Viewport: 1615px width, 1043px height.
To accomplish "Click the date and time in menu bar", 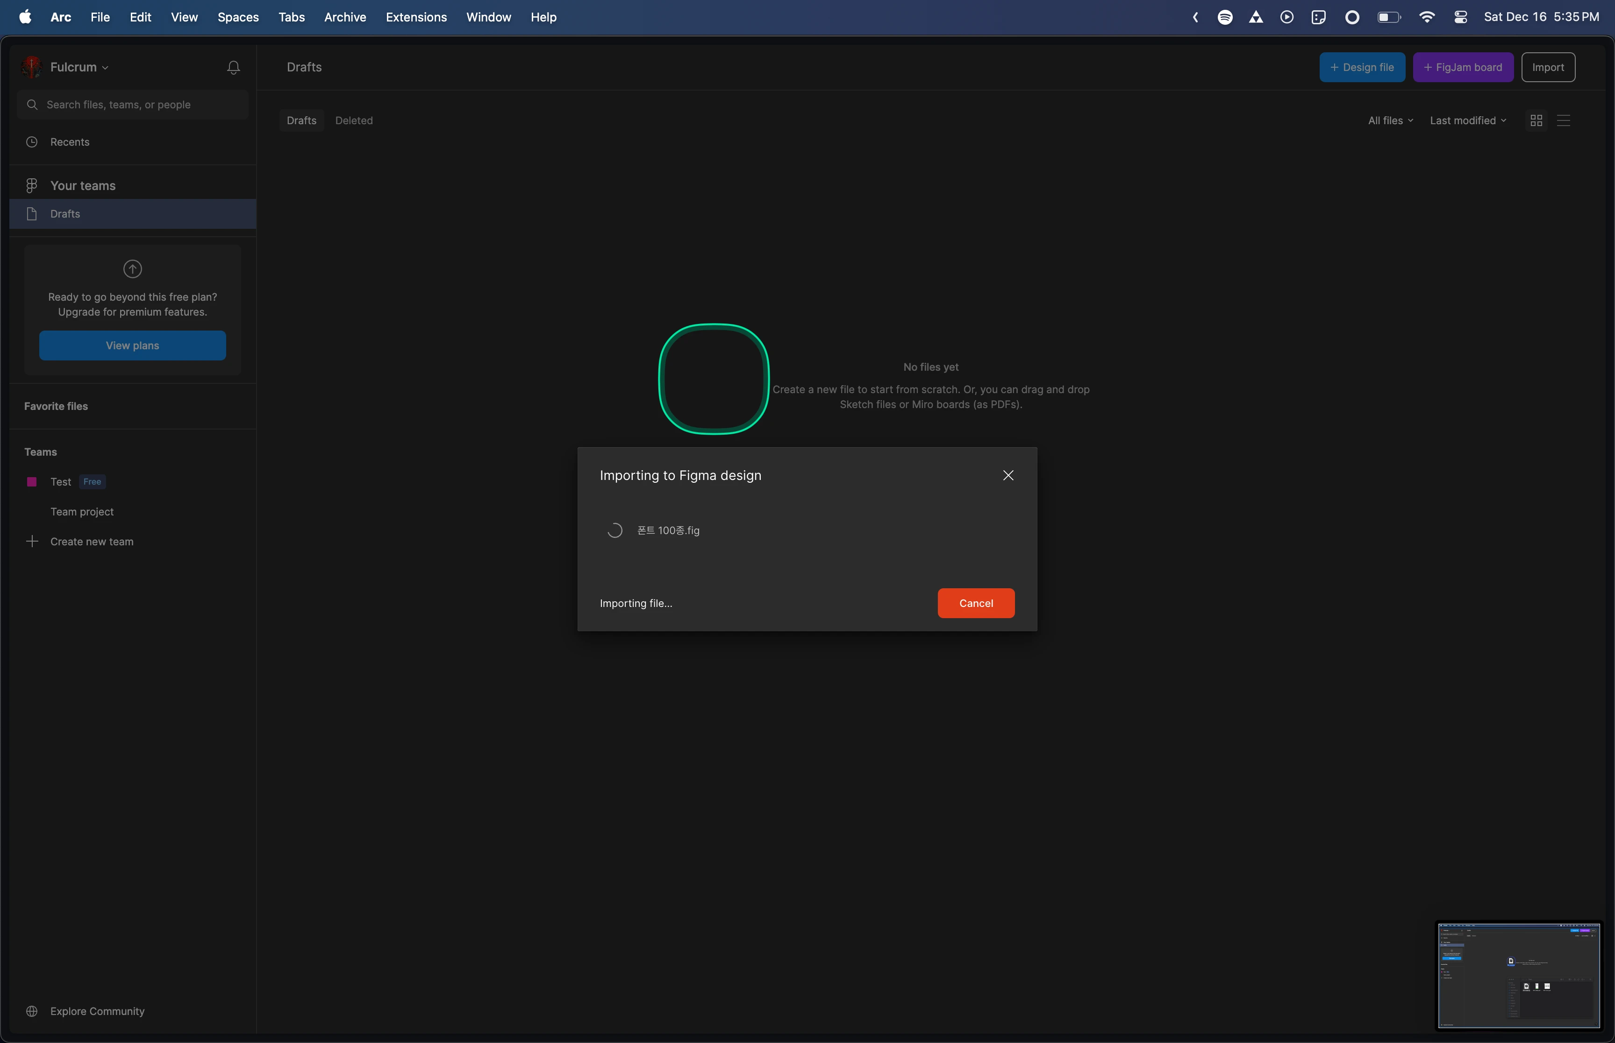I will click(1541, 17).
